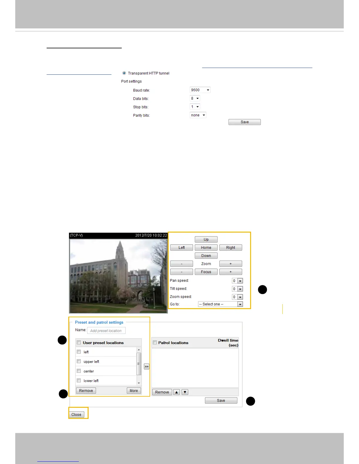Image resolution: width=359 pixels, height=464 pixels.
Task: Open the Tilt speed dropdown
Action: tap(237, 289)
